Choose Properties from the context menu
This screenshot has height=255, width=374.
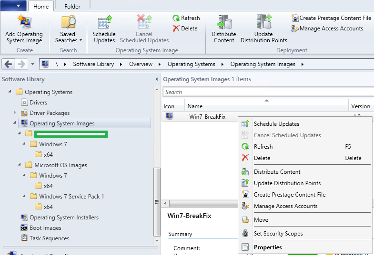268,247
